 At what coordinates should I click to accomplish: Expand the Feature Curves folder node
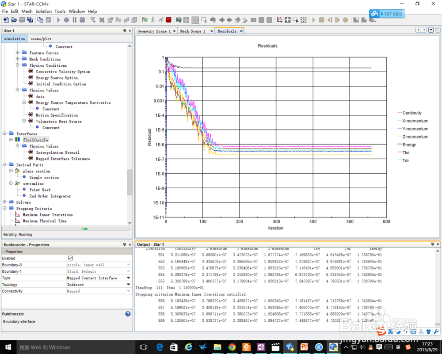(x=18, y=53)
